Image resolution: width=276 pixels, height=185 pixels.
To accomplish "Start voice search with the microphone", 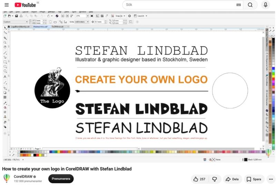I will (265, 5).
